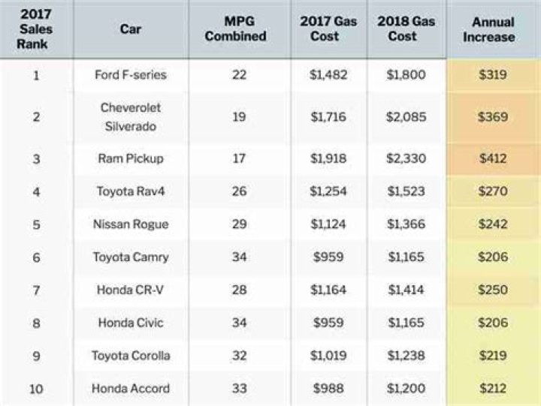Click the sales rank 8 cell
541x406 pixels.
point(37,323)
